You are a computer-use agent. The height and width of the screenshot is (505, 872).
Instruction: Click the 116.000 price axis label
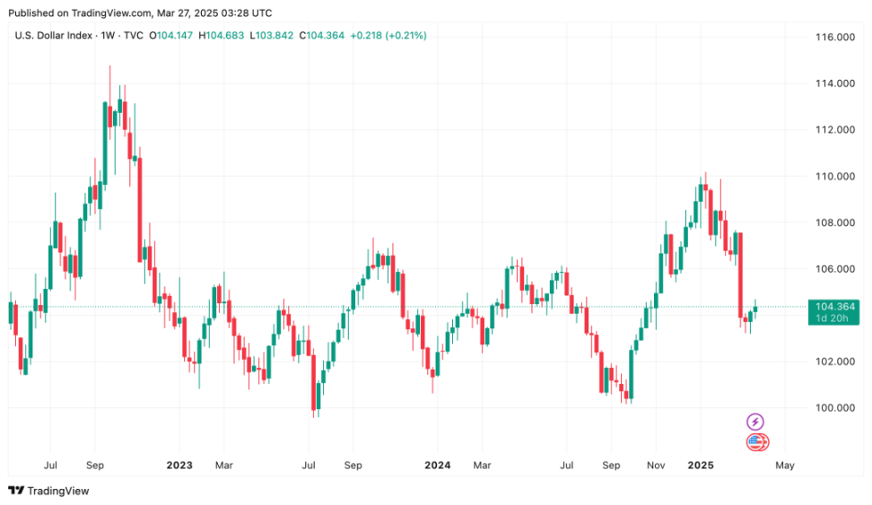point(834,38)
